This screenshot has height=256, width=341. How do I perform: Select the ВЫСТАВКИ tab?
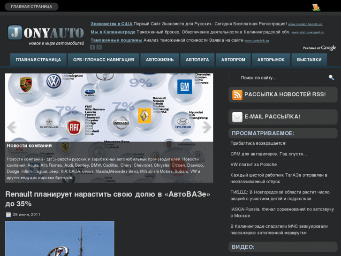point(309,60)
